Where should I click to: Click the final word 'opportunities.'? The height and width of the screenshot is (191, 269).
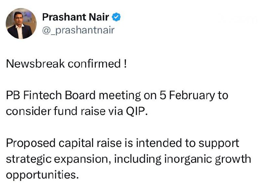click(42, 175)
